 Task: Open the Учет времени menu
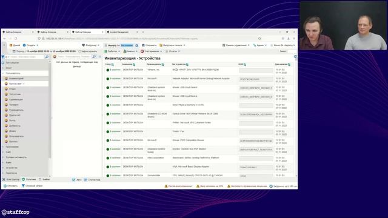click(152, 51)
